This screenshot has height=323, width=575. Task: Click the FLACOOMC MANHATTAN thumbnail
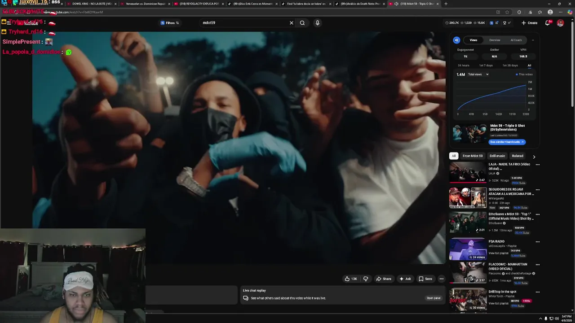click(468, 273)
